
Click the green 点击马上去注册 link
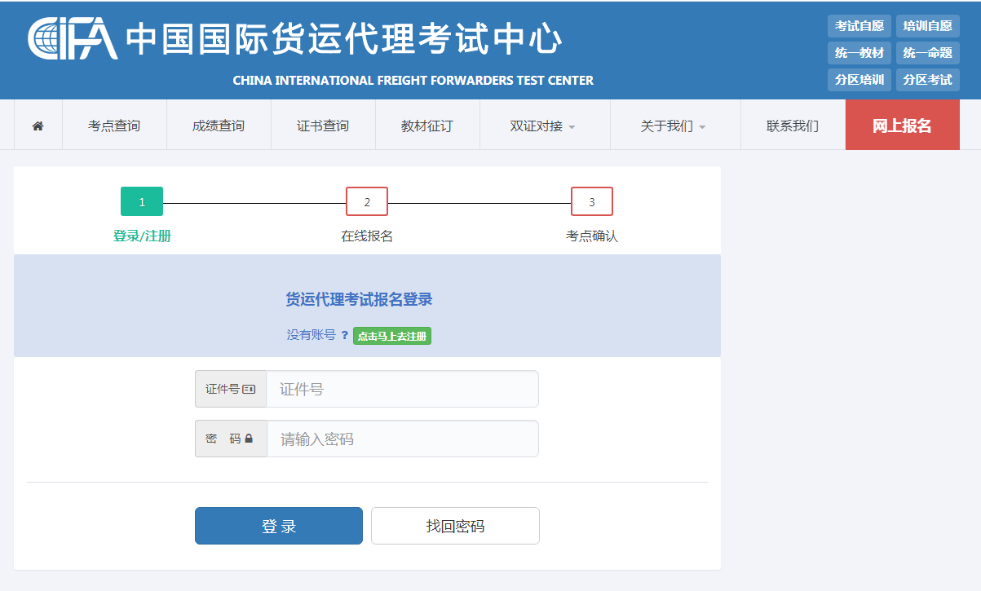pos(392,336)
